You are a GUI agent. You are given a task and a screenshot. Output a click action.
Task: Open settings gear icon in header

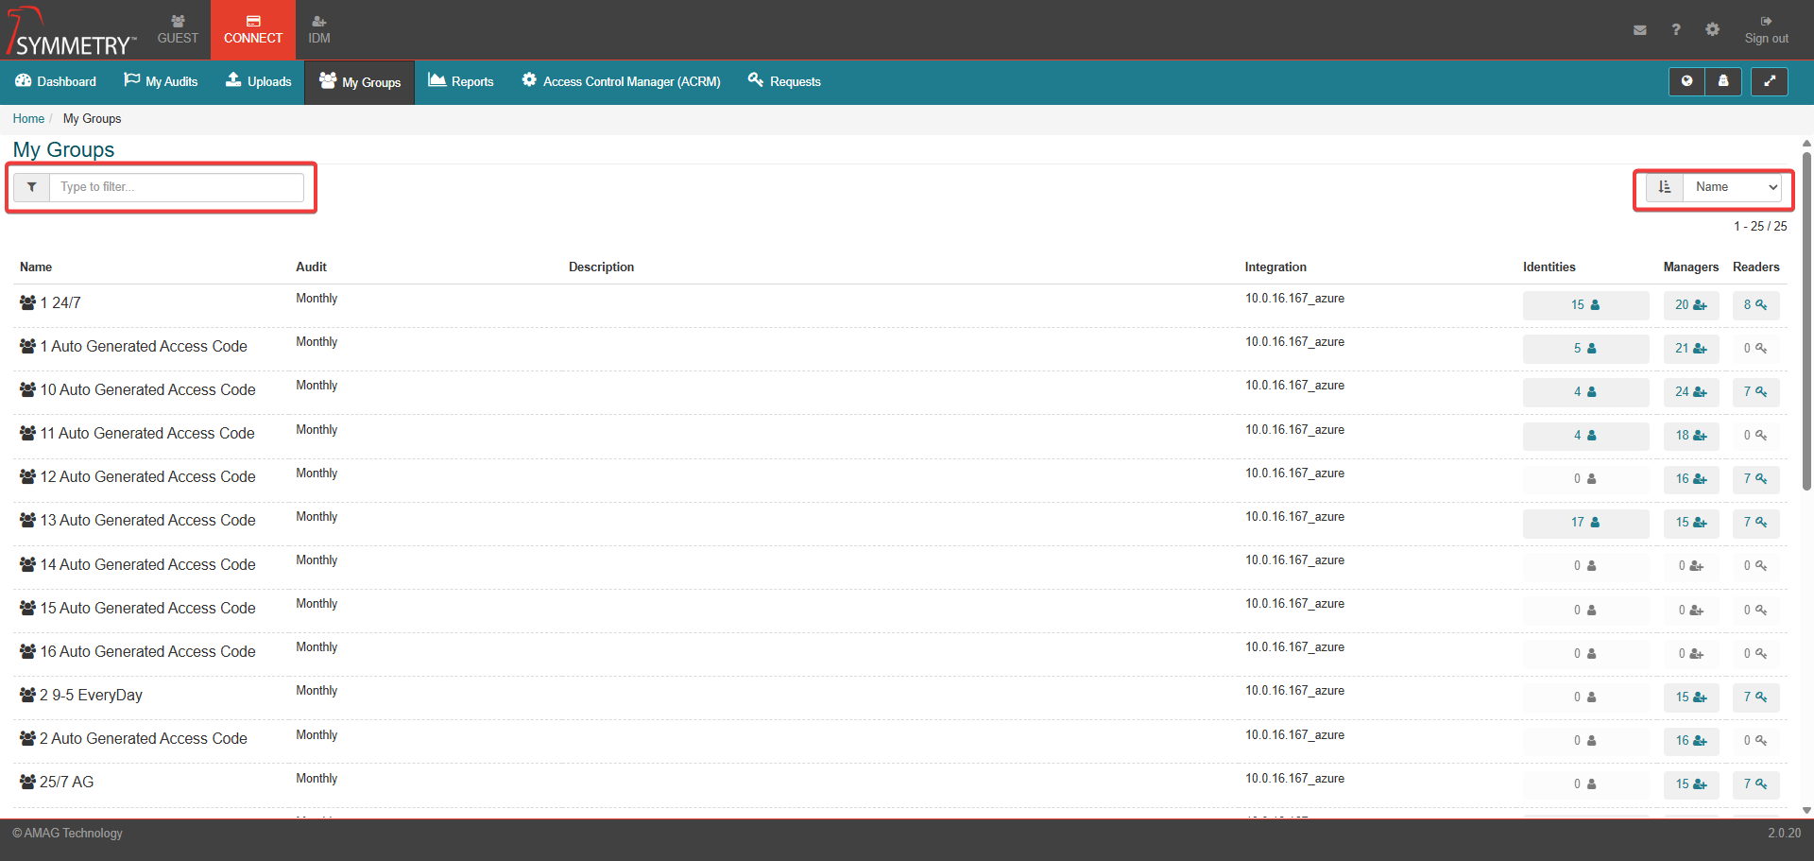coord(1712,30)
